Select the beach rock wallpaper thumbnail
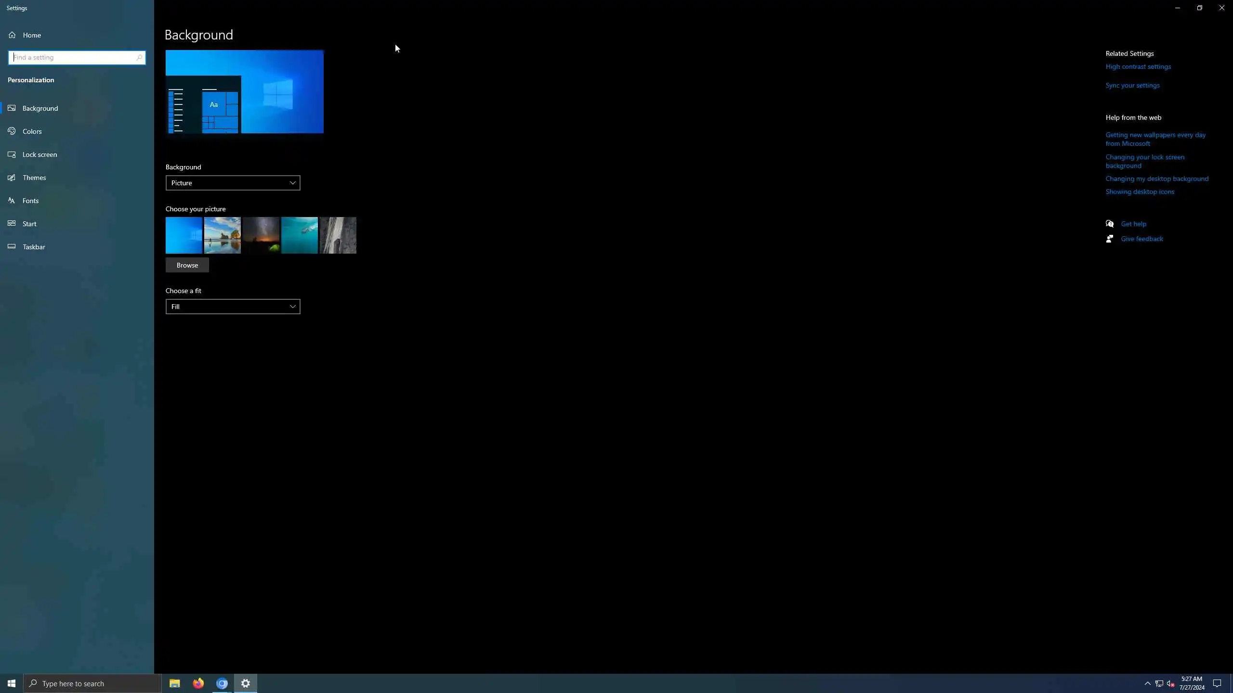1233x693 pixels. click(x=222, y=235)
